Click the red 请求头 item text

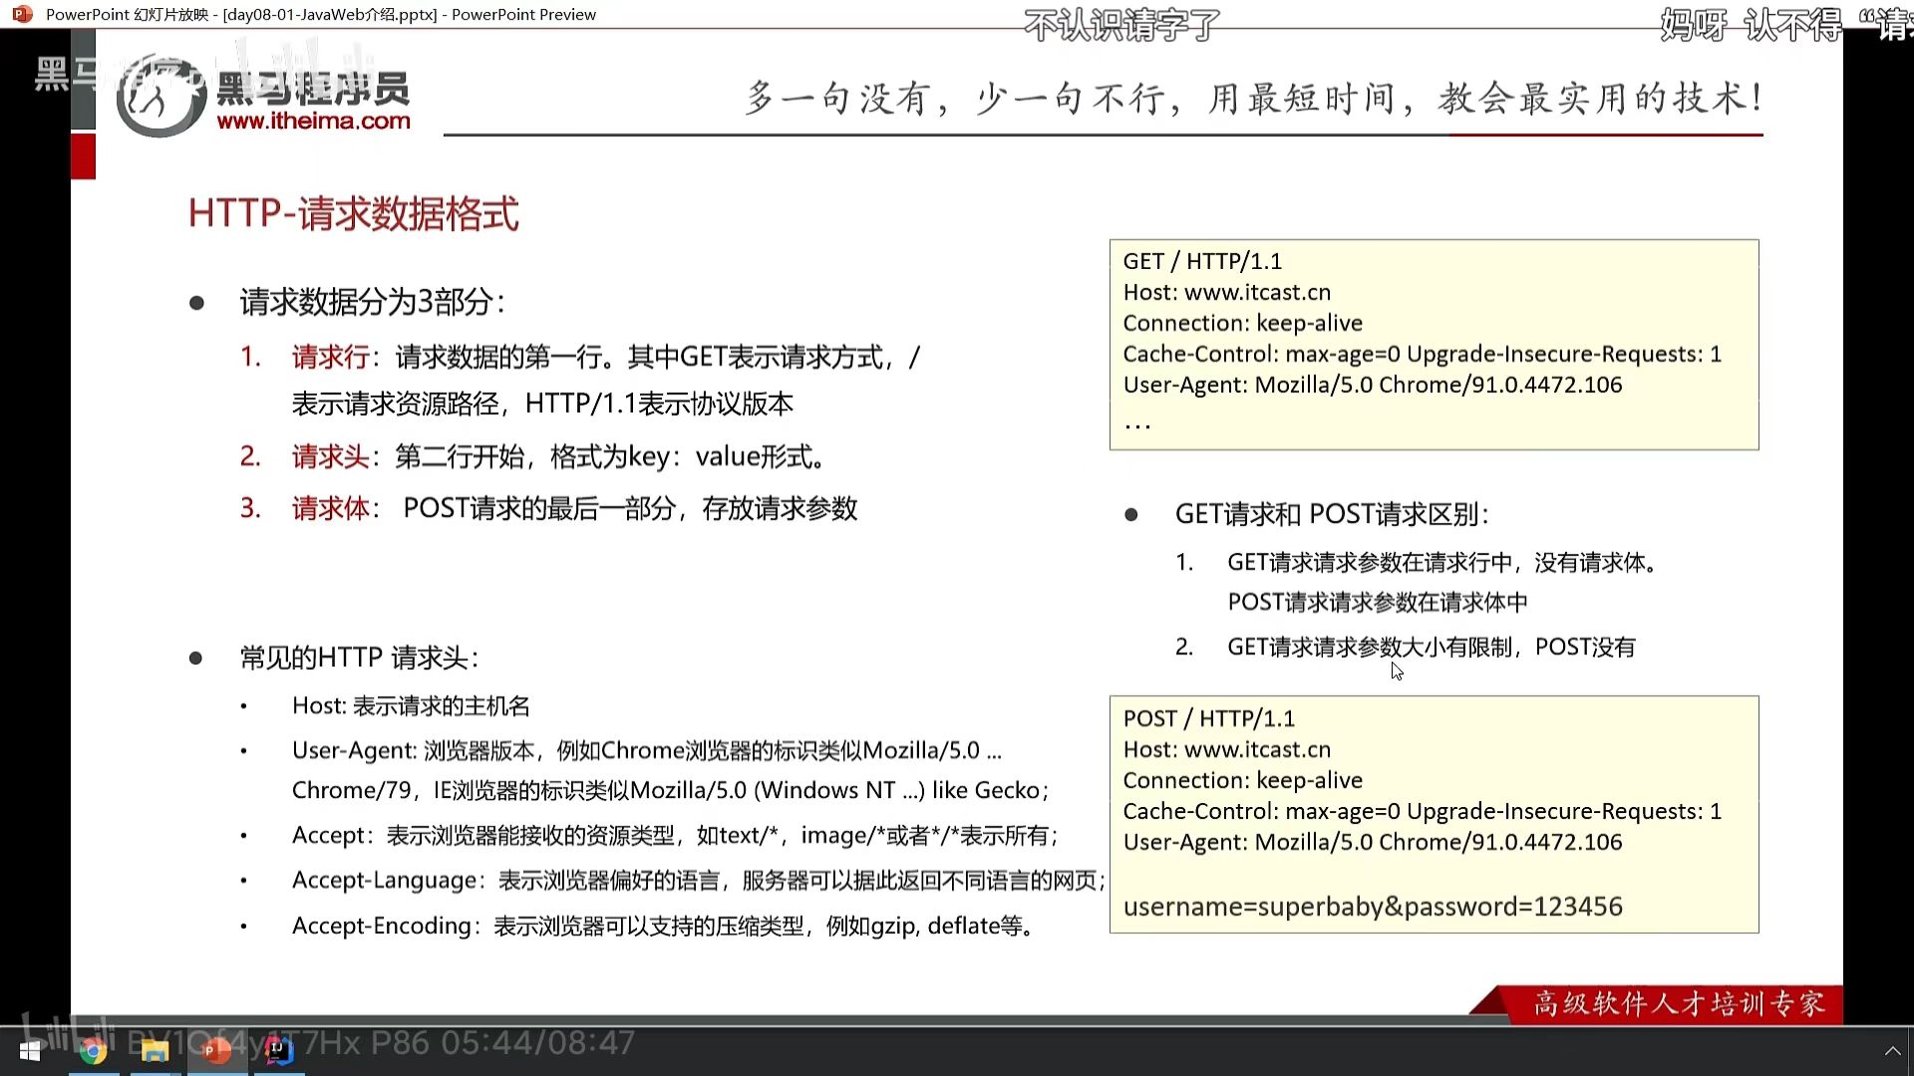[329, 456]
